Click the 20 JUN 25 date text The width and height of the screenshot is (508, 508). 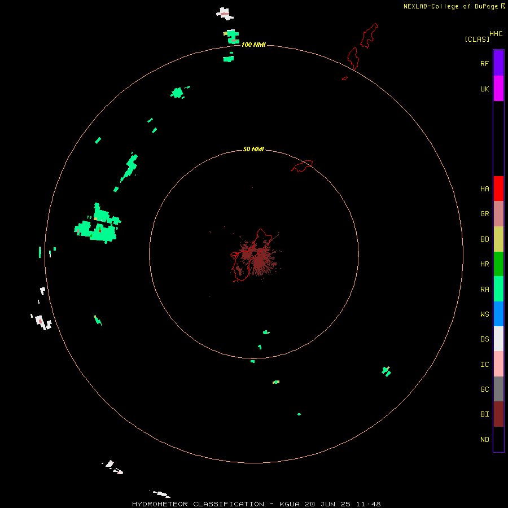328,504
